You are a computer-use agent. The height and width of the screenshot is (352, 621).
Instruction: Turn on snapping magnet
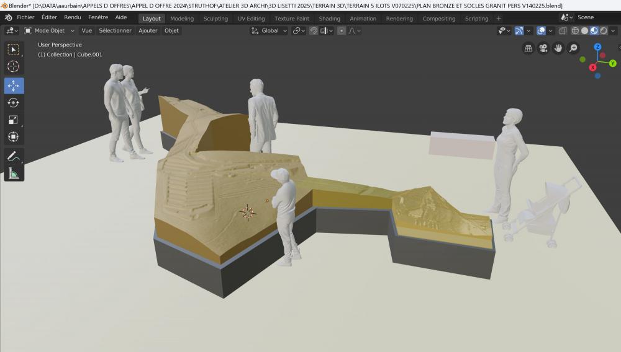point(314,30)
